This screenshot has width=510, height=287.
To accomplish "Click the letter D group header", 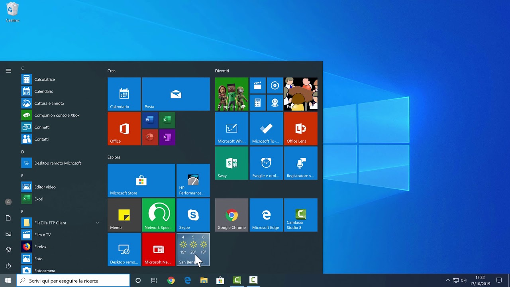I will click(x=23, y=152).
